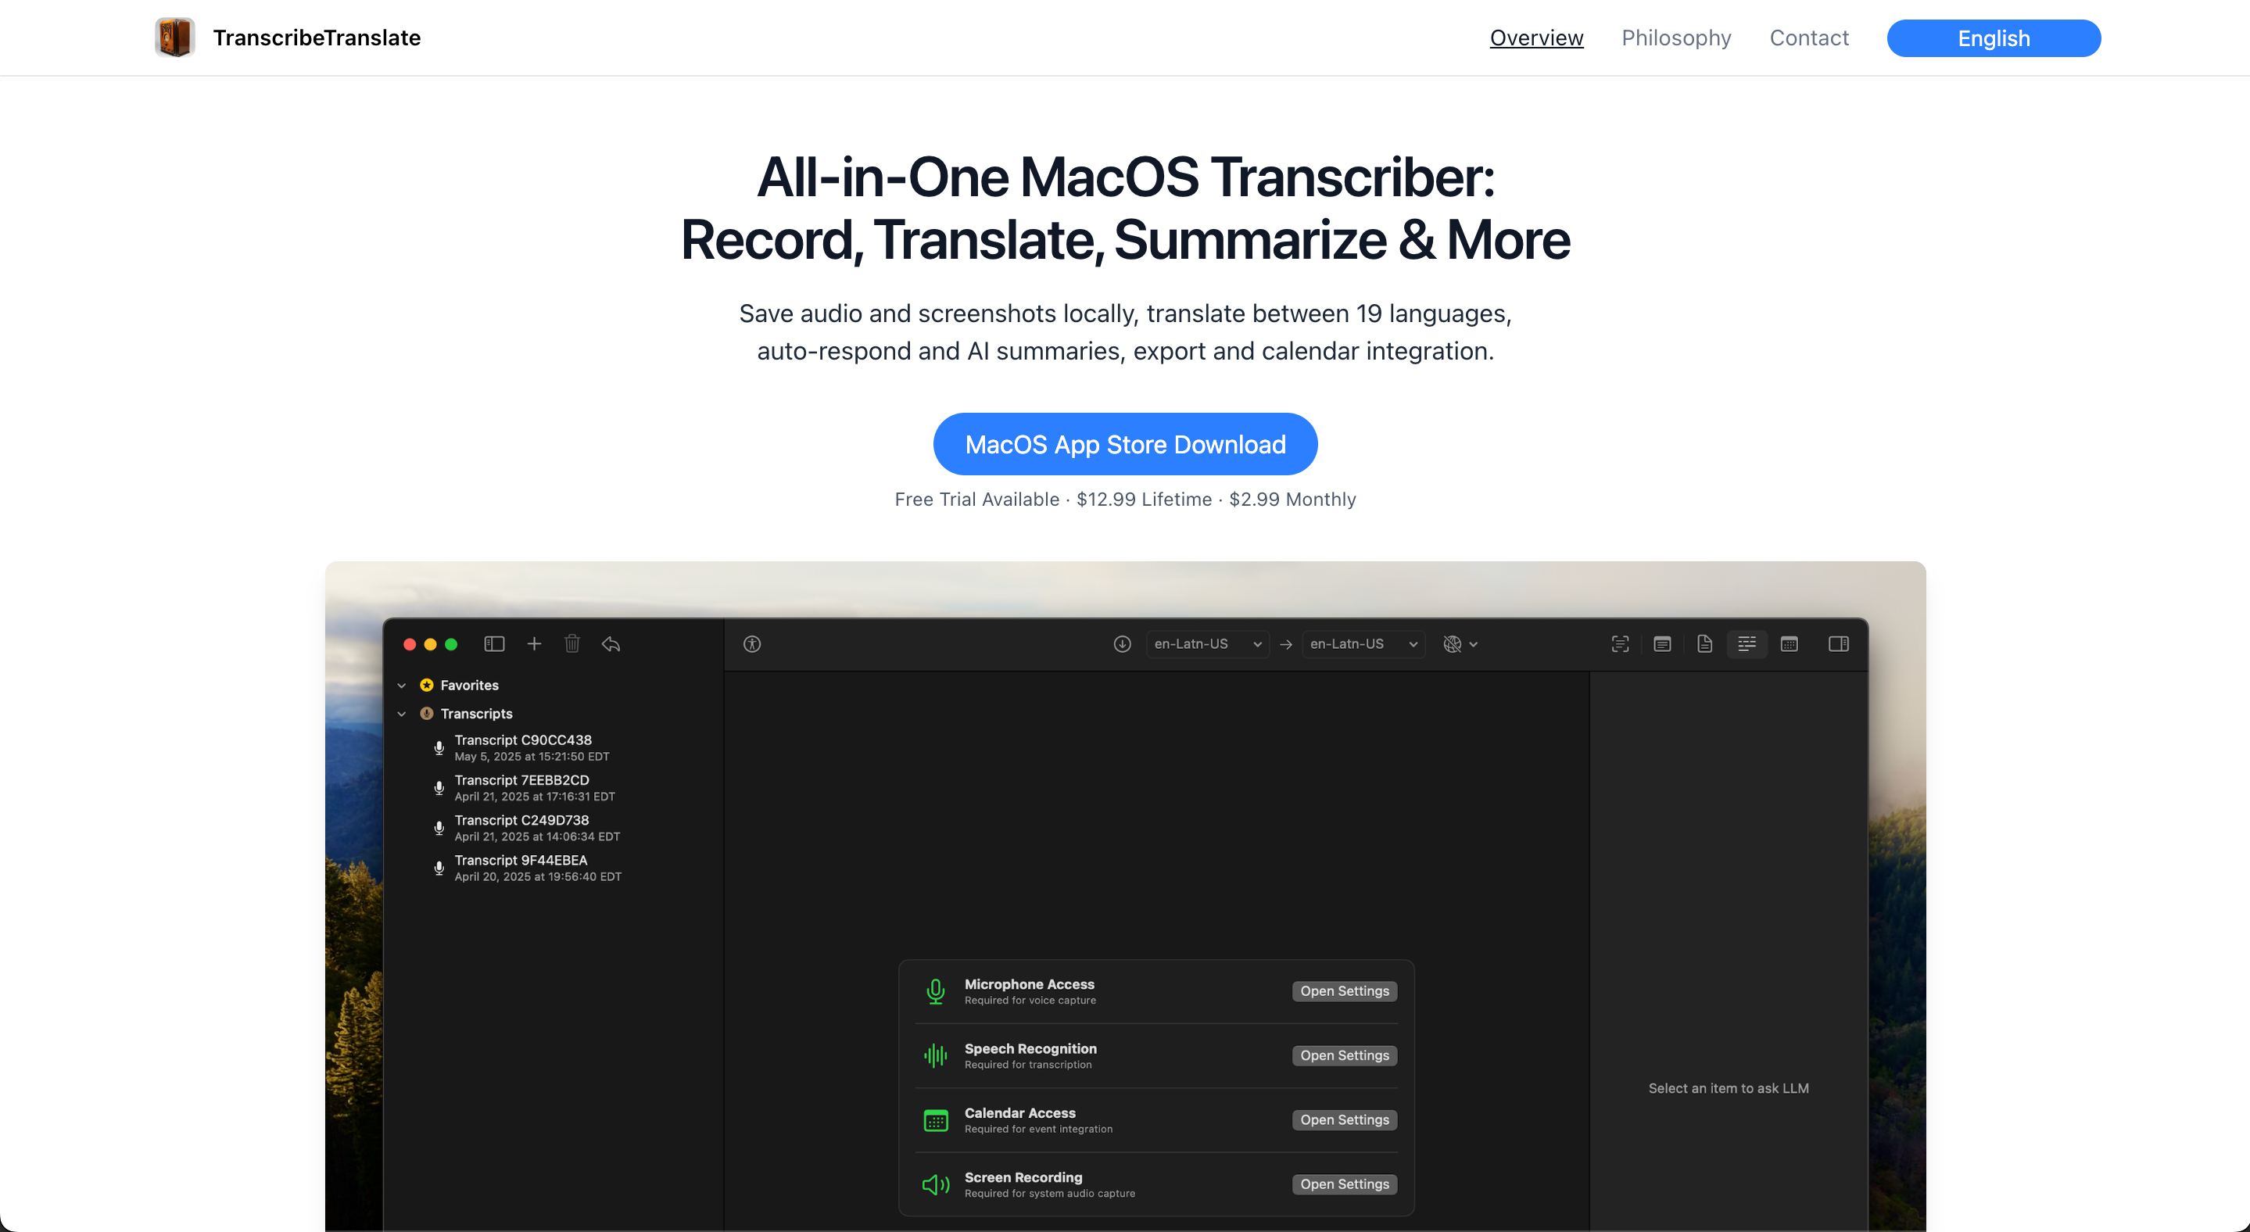Click the caption window icon
Image resolution: width=2250 pixels, height=1232 pixels.
click(x=1662, y=643)
